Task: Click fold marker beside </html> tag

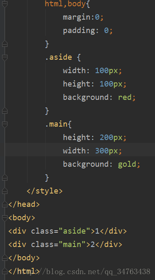Action: tap(5, 271)
